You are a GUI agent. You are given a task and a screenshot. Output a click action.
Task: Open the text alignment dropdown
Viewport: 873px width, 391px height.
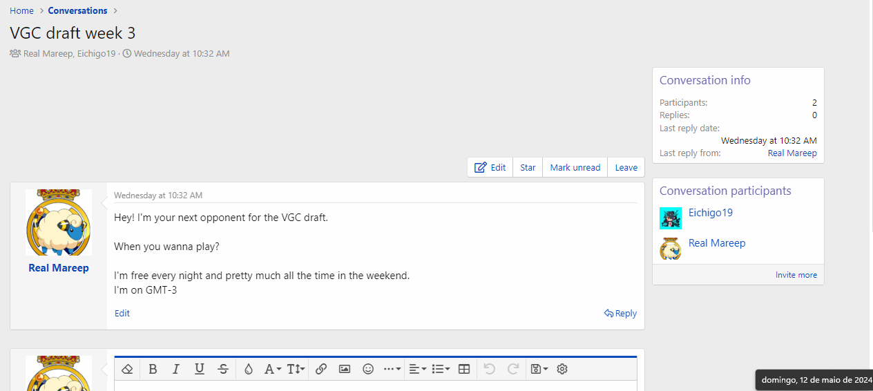[x=417, y=369]
